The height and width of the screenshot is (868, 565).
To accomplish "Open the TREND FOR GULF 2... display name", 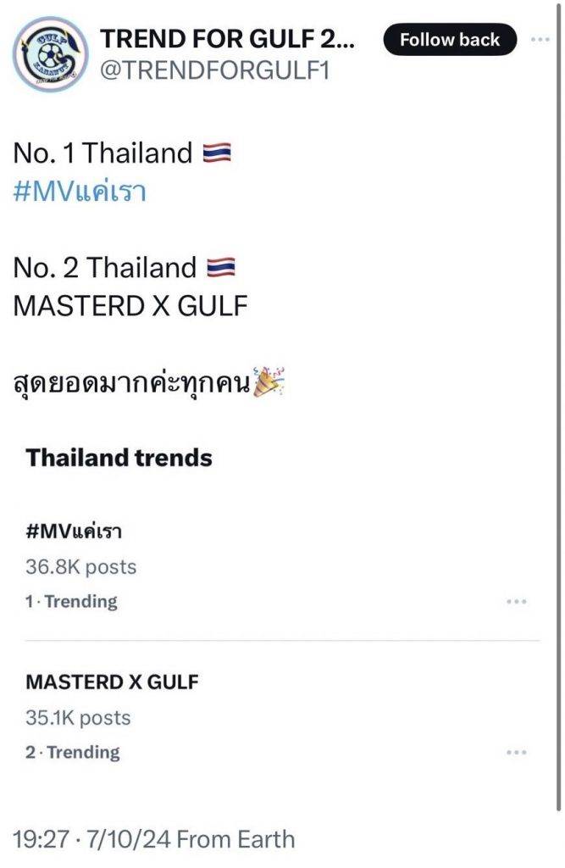I will pos(227,39).
